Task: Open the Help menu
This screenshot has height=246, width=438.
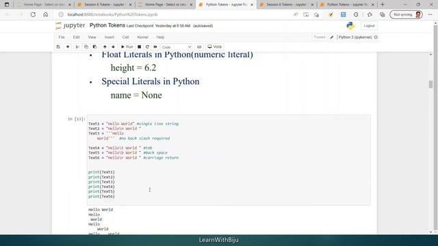Action: tap(160, 37)
